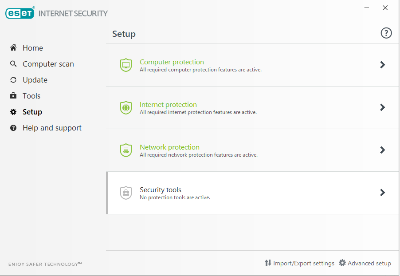Expand Network protection with its chevron
This screenshot has width=400, height=276.
[382, 150]
